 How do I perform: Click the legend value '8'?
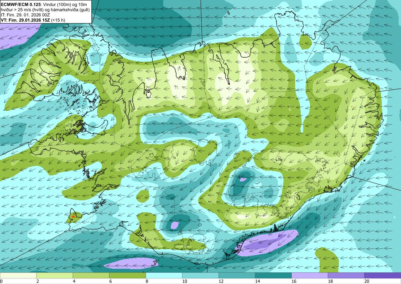click(147, 281)
